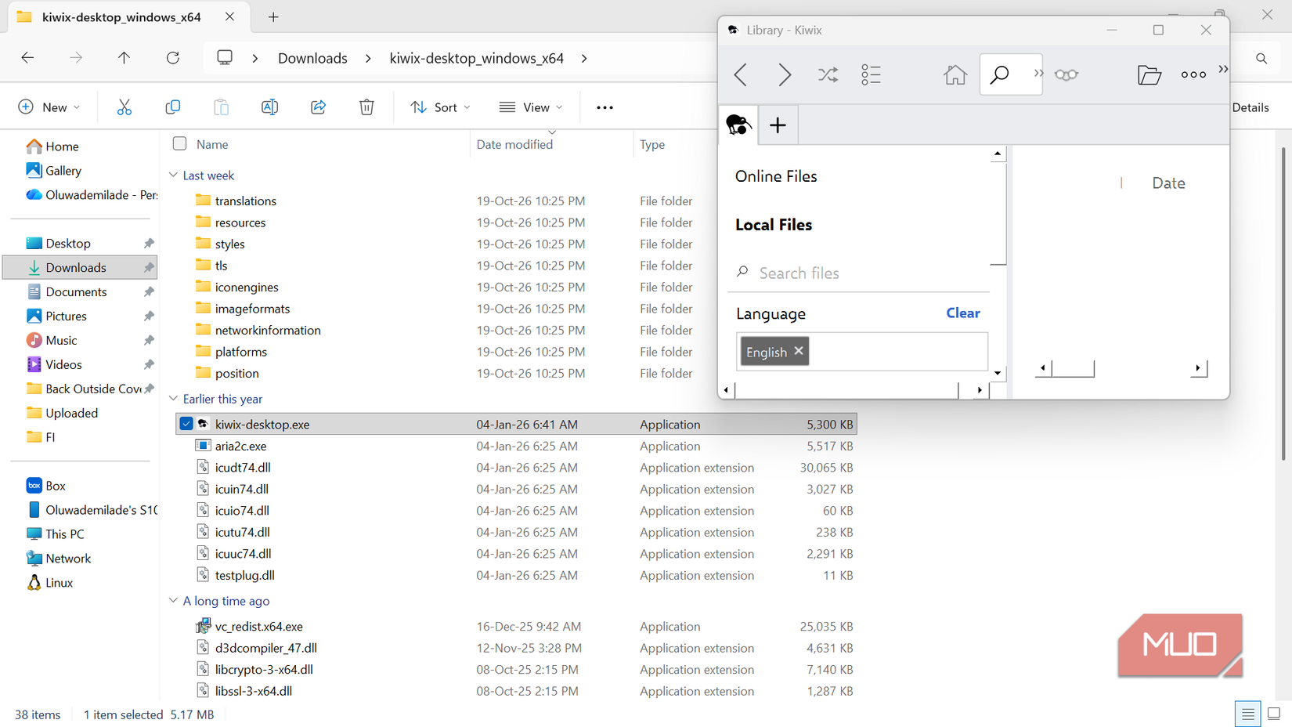Select Local Files in Kiwix library

[x=774, y=225]
